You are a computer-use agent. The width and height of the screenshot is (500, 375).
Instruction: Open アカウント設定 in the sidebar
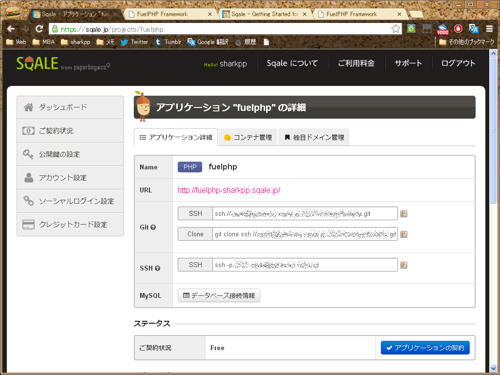pos(70,178)
